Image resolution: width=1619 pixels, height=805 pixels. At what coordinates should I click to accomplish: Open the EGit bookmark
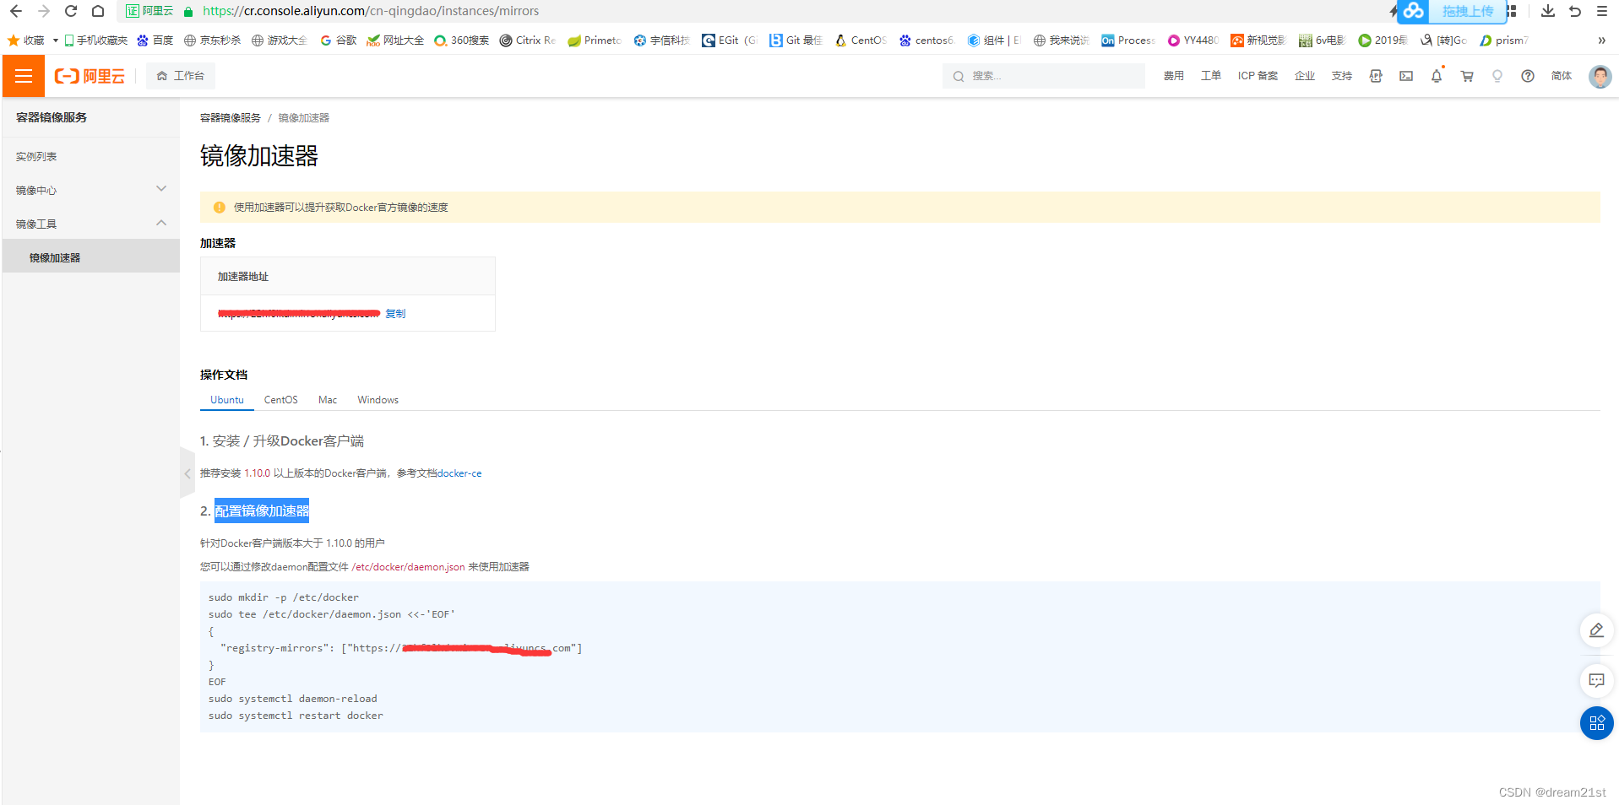(x=730, y=41)
